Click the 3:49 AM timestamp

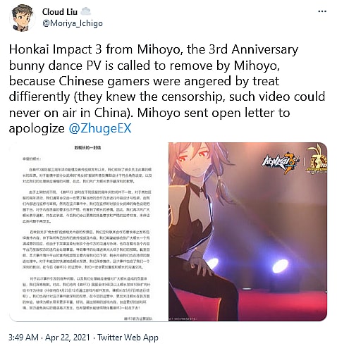click(x=23, y=338)
